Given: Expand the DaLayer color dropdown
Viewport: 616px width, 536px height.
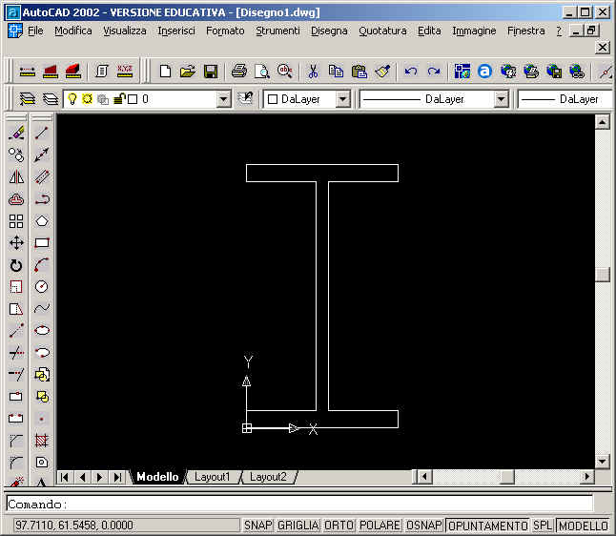Looking at the screenshot, I should [343, 99].
